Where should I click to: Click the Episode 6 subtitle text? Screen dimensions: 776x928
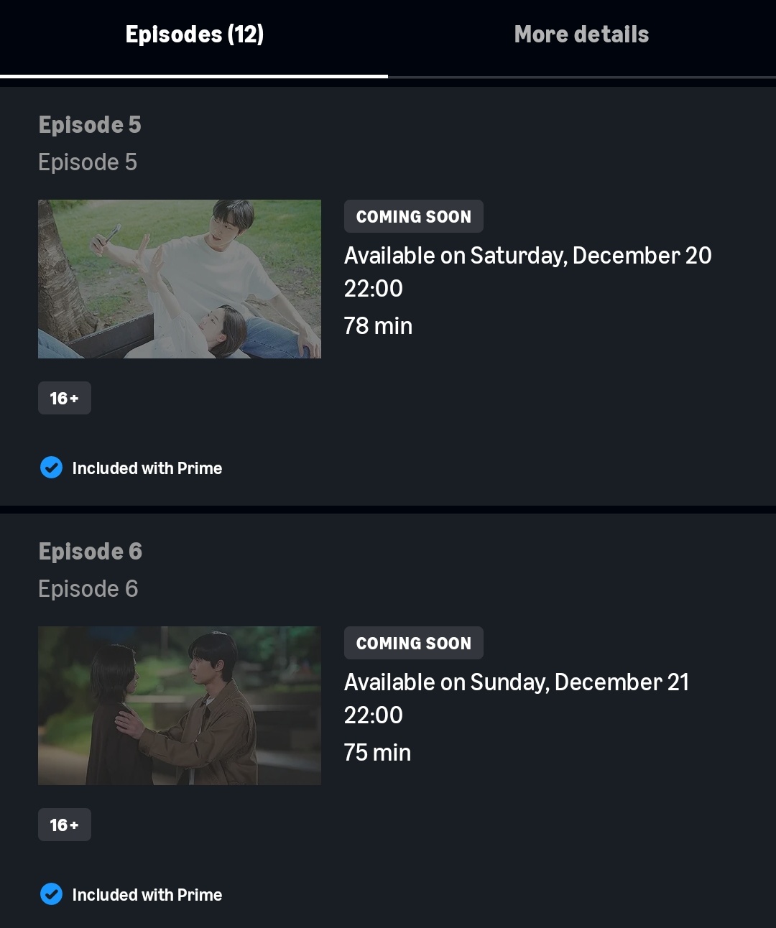click(x=88, y=589)
